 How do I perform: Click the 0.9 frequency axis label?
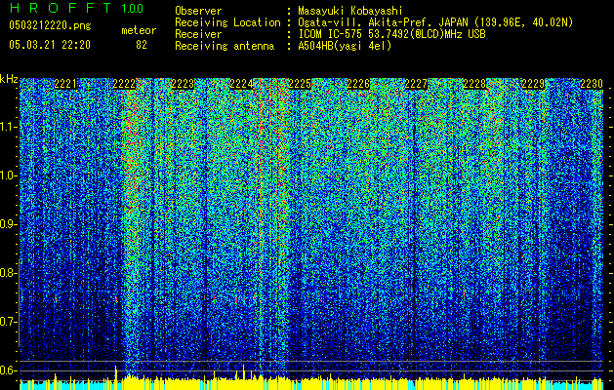point(9,224)
